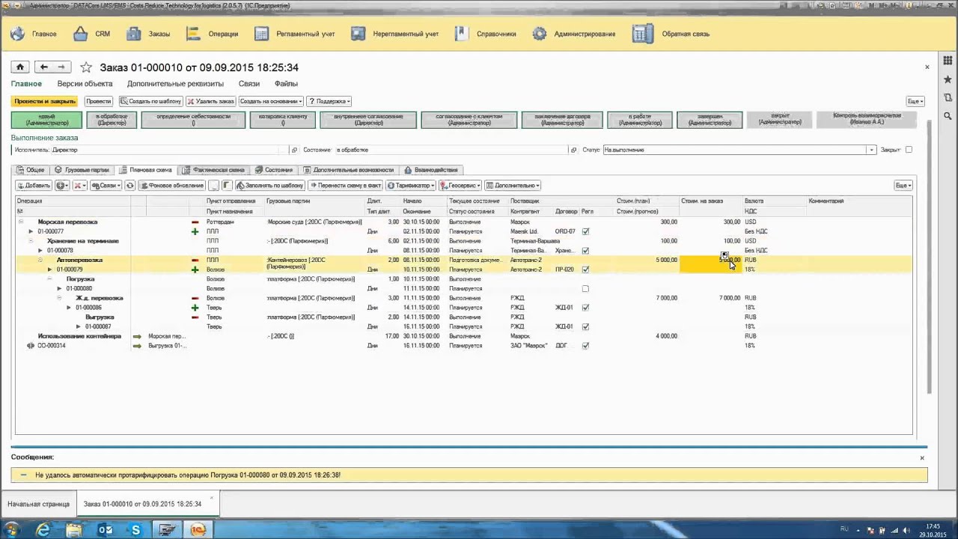Switch to 1C application in taskbar
Image resolution: width=958 pixels, height=539 pixels.
coord(198,529)
